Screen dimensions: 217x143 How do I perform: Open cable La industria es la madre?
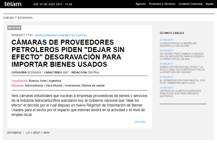(x=178, y=44)
